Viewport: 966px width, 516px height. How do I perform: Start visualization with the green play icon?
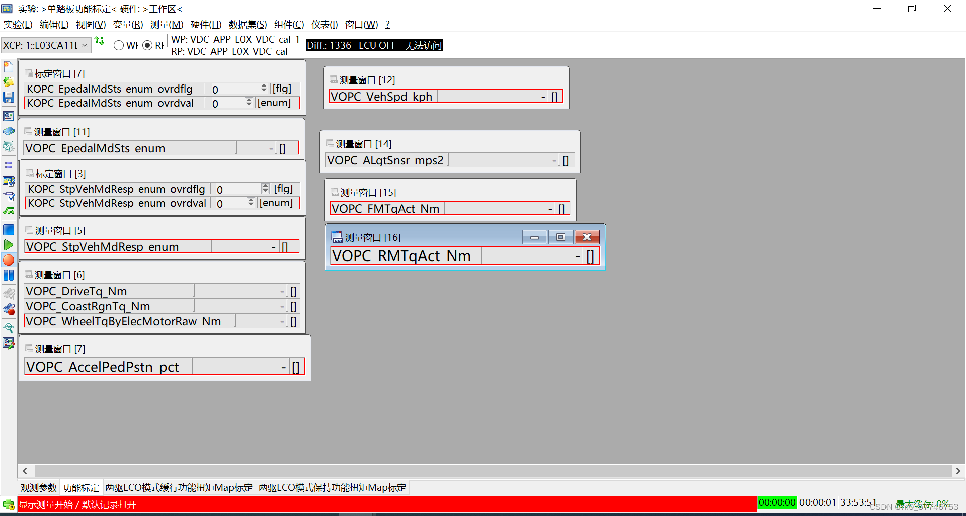9,245
